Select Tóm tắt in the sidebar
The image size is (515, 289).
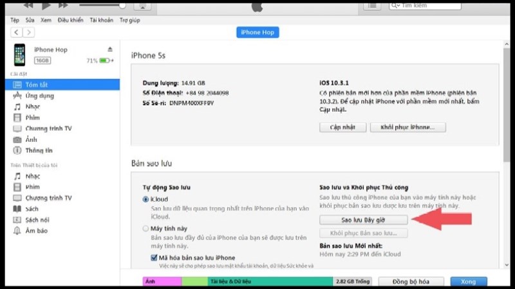(62, 85)
